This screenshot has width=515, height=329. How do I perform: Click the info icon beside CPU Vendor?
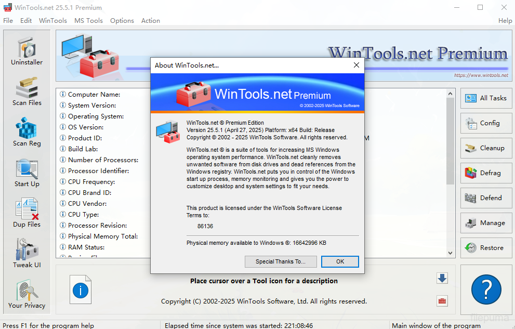click(63, 203)
